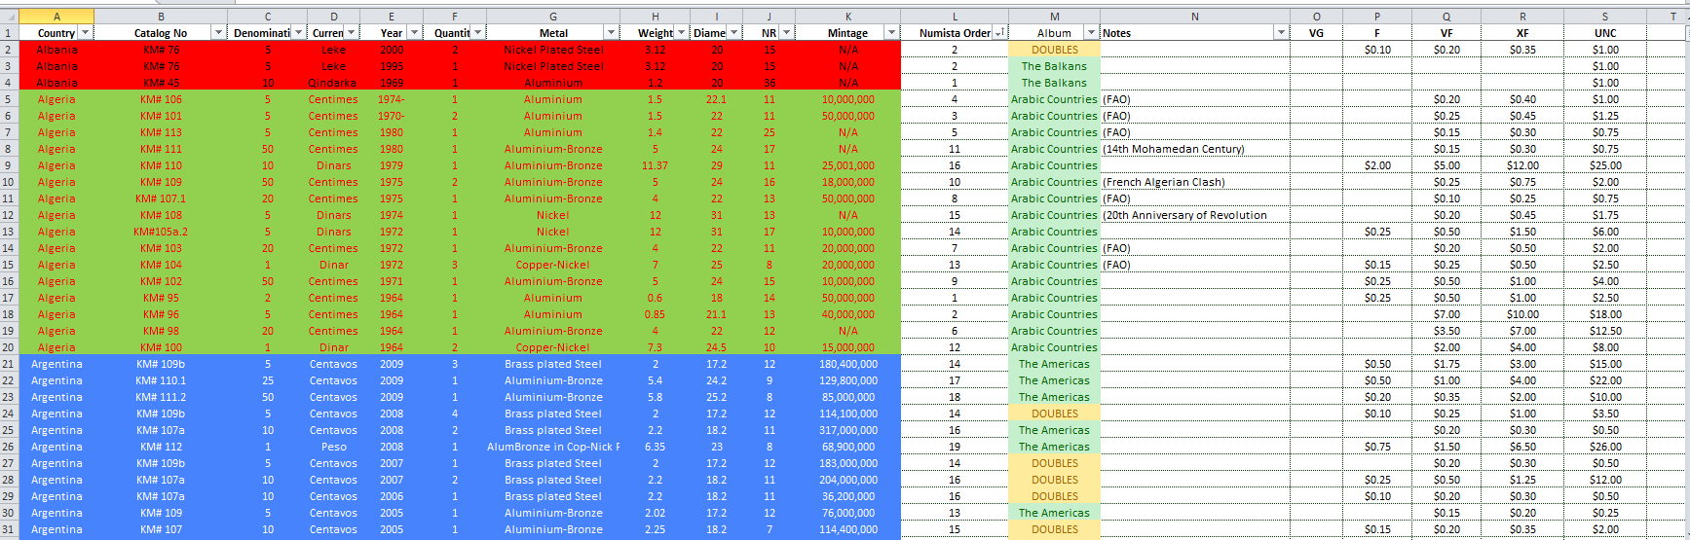Select Copper-Nickel cell in KM# 104 row
The image size is (1690, 540).
(x=553, y=265)
